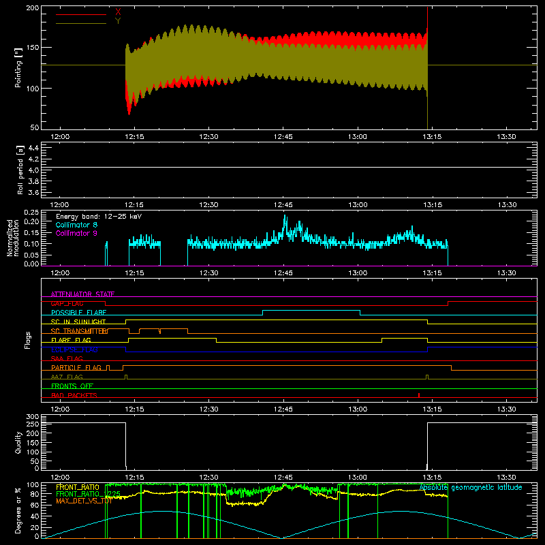This screenshot has width=545, height=545.
Task: Click the "250" value on Quality axis
Action: pos(33,424)
